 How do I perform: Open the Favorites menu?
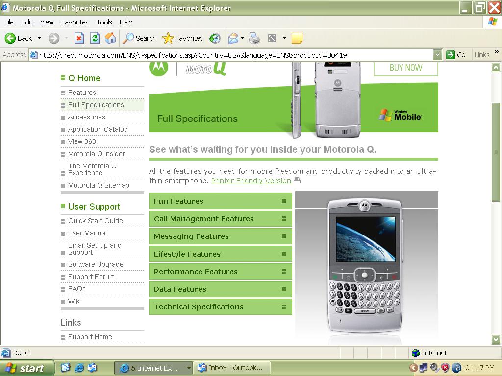[x=75, y=22]
